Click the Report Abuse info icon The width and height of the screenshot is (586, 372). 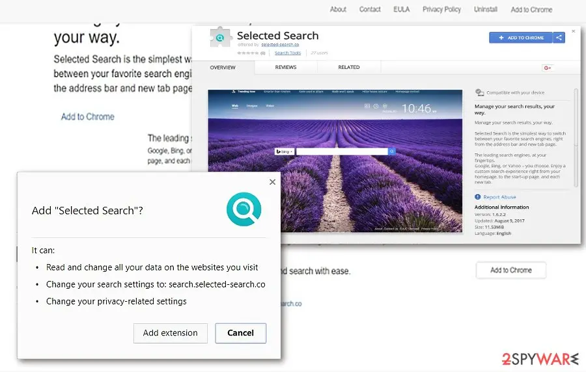coord(478,196)
